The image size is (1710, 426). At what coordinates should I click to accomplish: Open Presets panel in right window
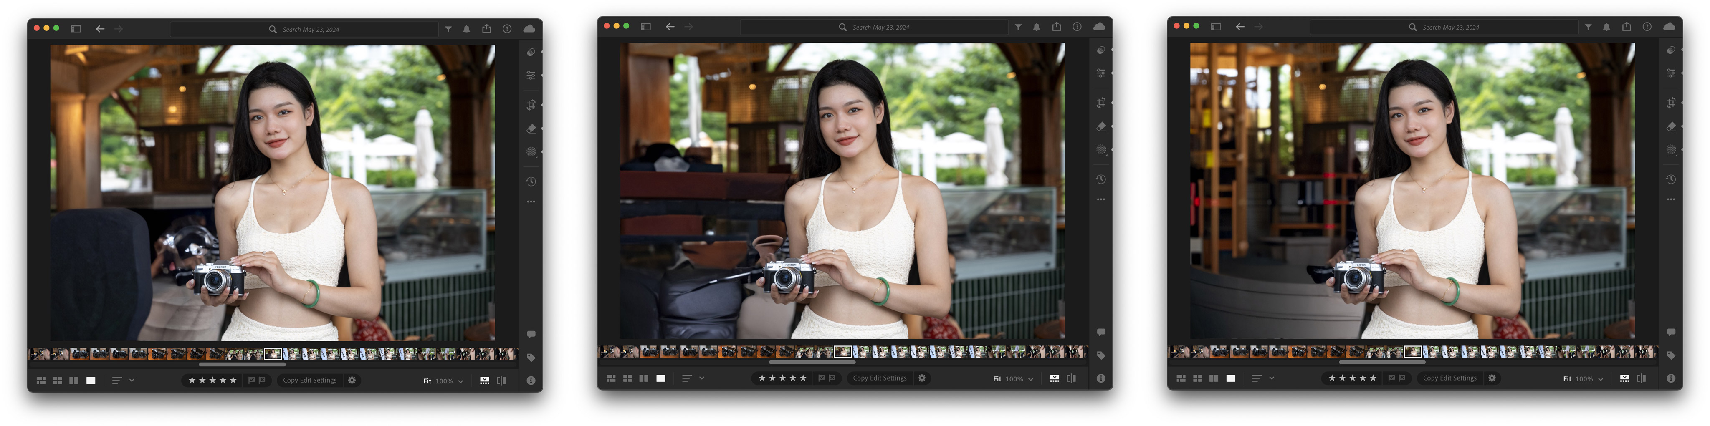pos(1671,50)
